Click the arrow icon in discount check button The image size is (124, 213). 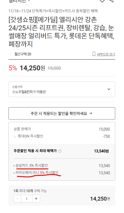pos(91,113)
